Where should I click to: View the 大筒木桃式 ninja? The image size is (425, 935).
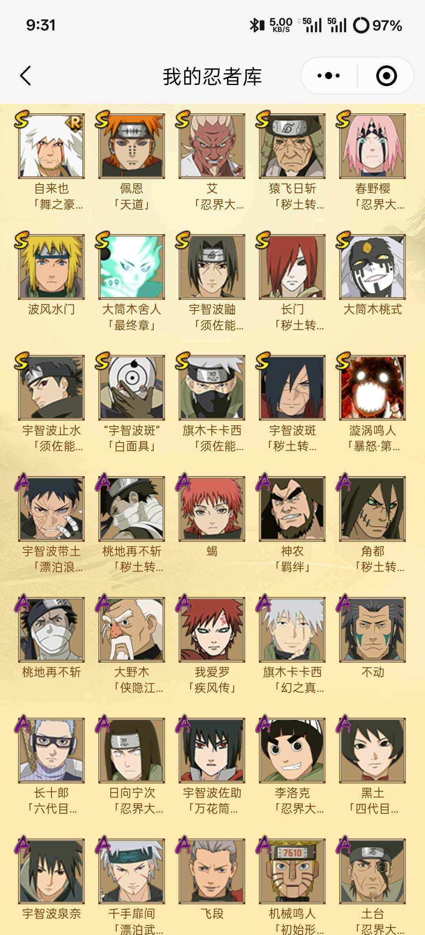pos(373,267)
